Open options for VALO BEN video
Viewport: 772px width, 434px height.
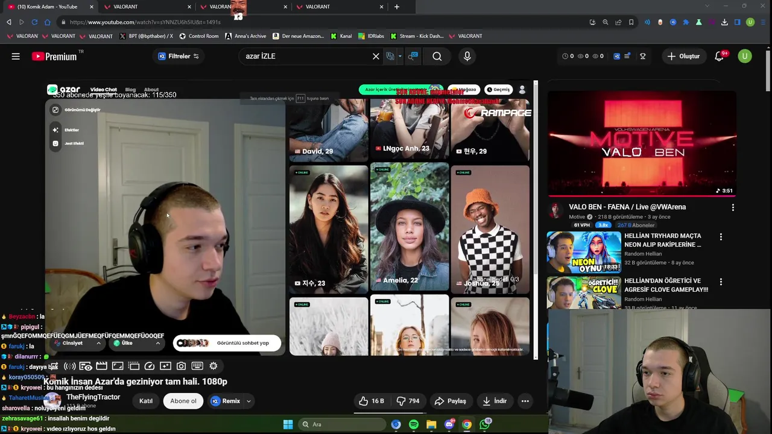733,207
